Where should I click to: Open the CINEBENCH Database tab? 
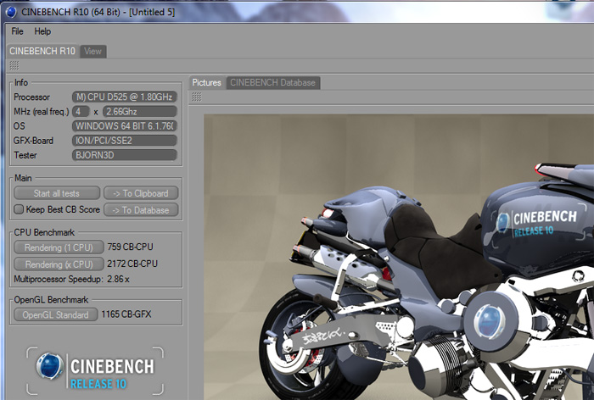(x=272, y=83)
